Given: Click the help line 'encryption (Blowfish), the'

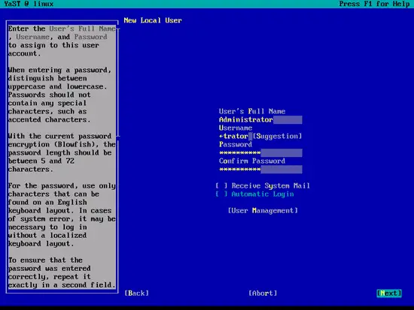Looking at the screenshot, I should click(x=62, y=144).
